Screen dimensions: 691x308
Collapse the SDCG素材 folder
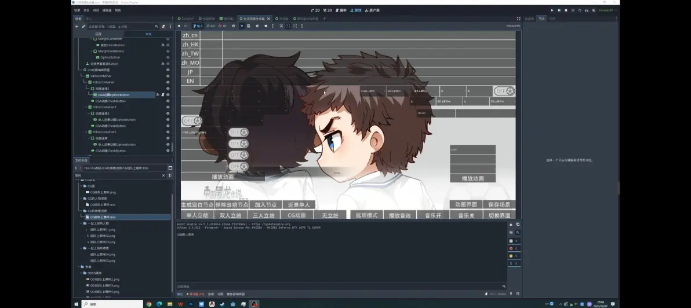[x=81, y=273]
